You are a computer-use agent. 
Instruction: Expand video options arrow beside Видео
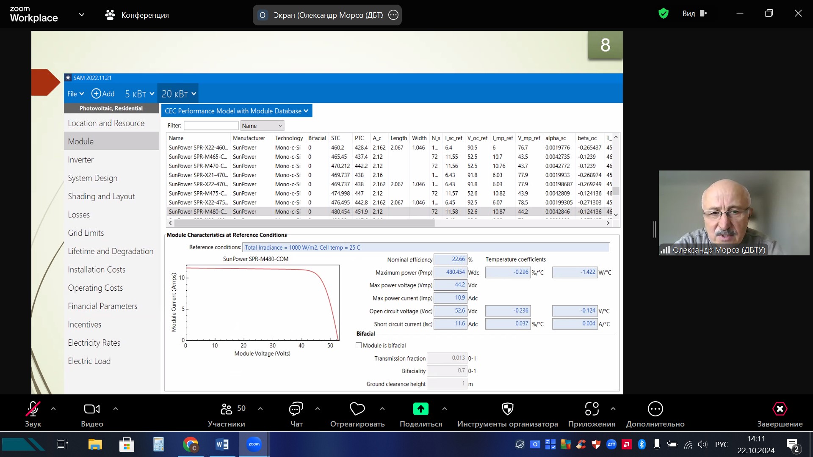pos(116,409)
